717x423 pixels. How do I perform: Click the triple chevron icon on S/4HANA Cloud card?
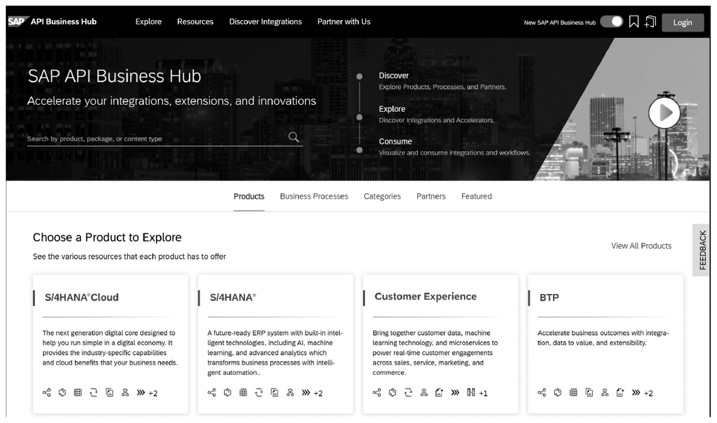(140, 392)
